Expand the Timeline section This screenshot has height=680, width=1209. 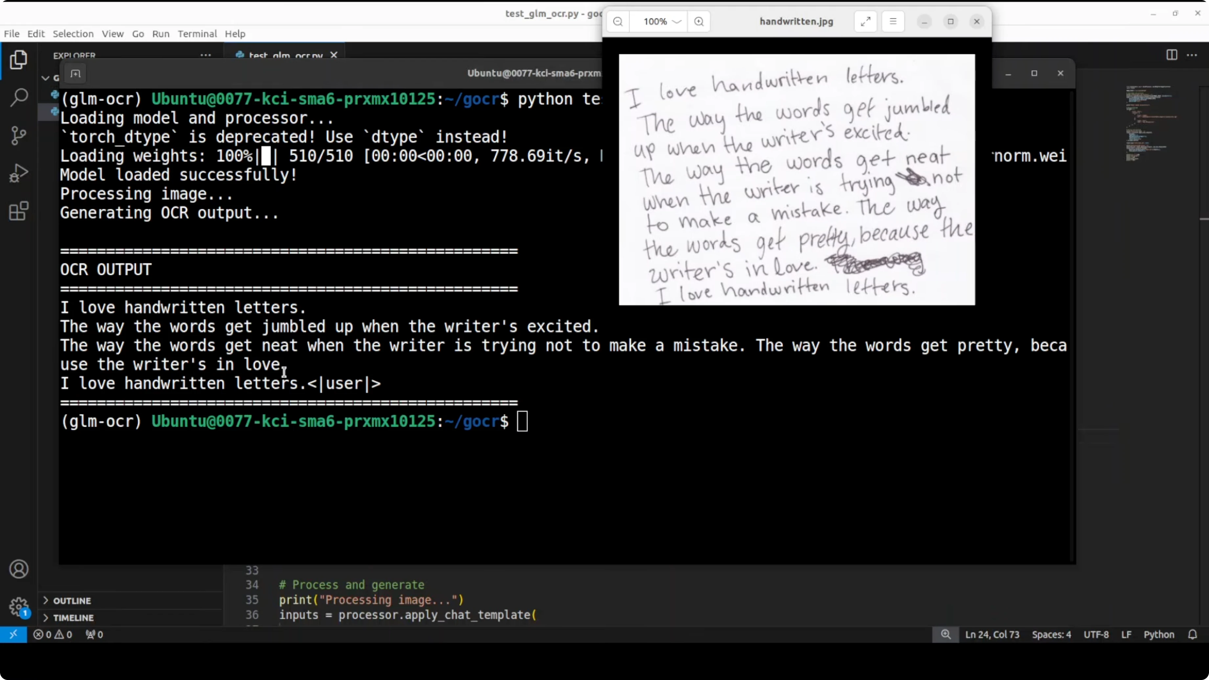pos(73,618)
